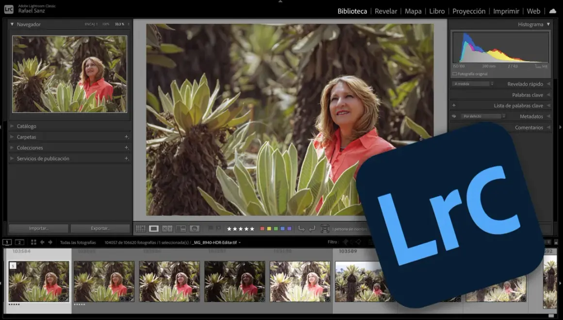This screenshot has width=563, height=320.
Task: Apply green color label
Action: 276,229
